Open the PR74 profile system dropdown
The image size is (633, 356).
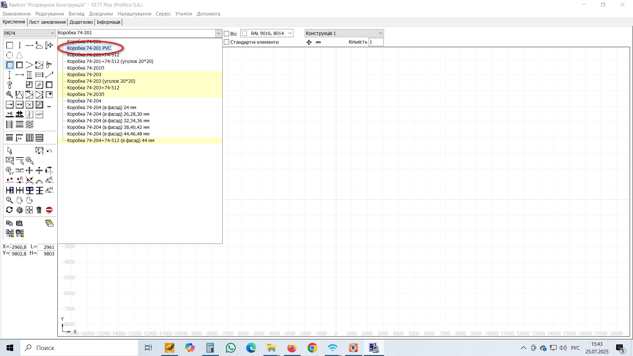29,33
